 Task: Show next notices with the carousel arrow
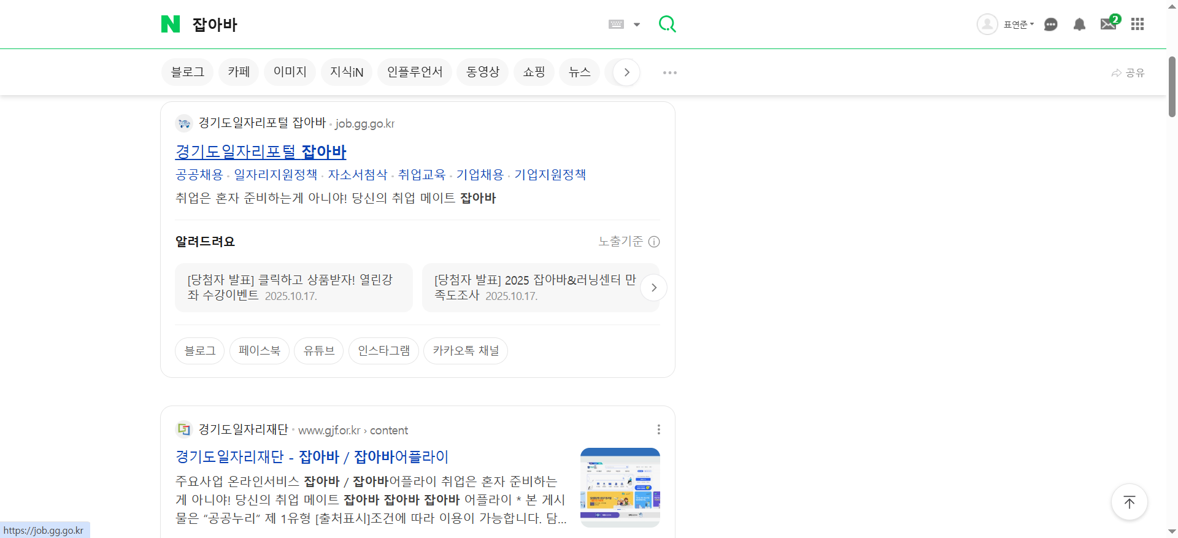coord(654,288)
